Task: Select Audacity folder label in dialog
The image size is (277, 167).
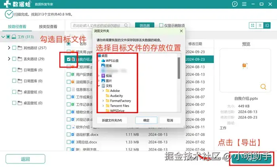Action: click(x=116, y=96)
